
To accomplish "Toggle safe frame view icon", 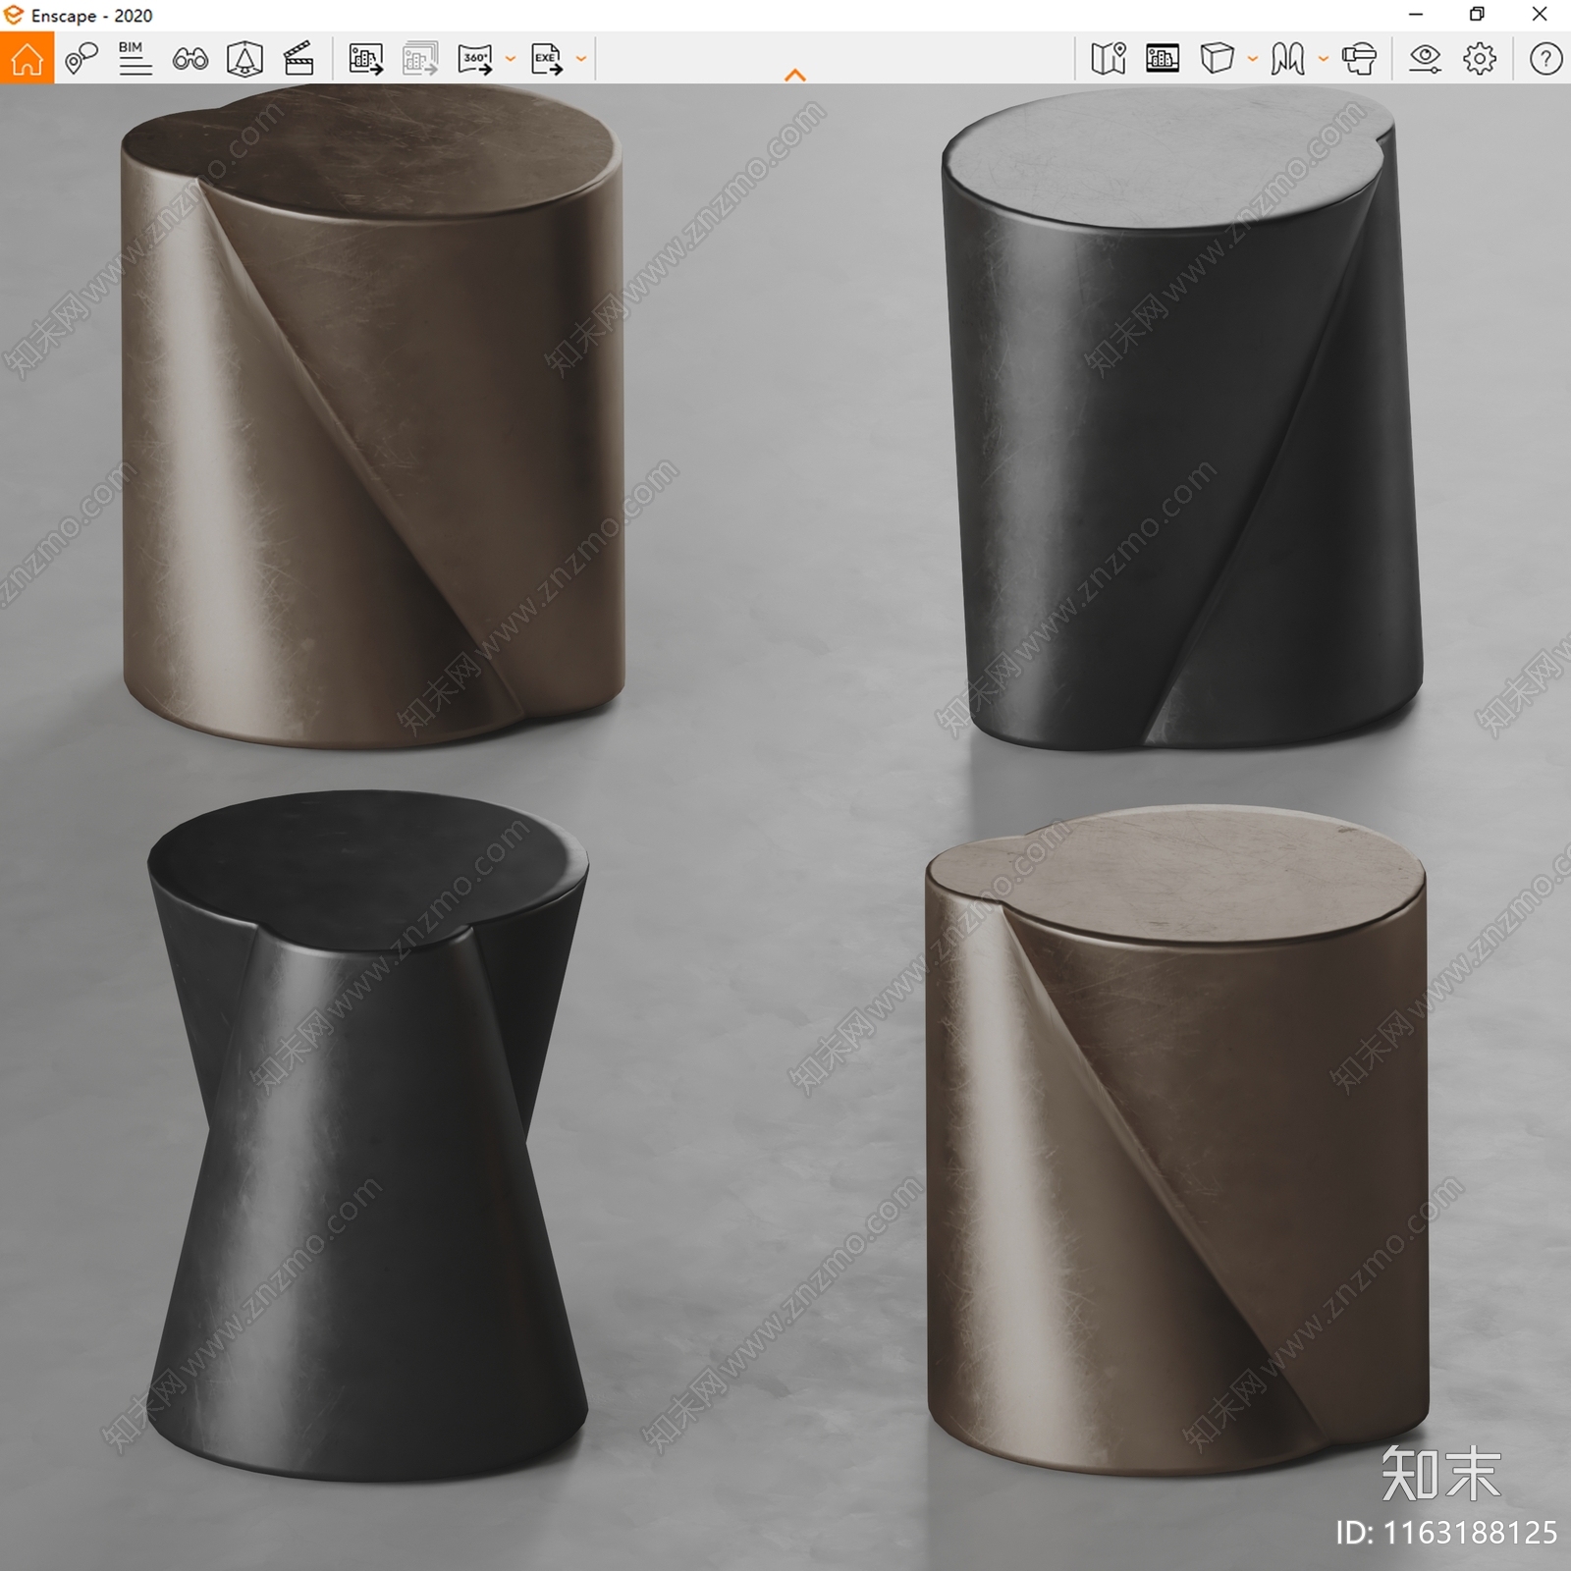I will click(244, 59).
